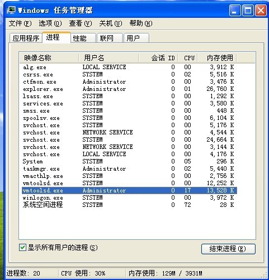
Task: Open the 帮助(H) menu
Action: pos(141,23)
